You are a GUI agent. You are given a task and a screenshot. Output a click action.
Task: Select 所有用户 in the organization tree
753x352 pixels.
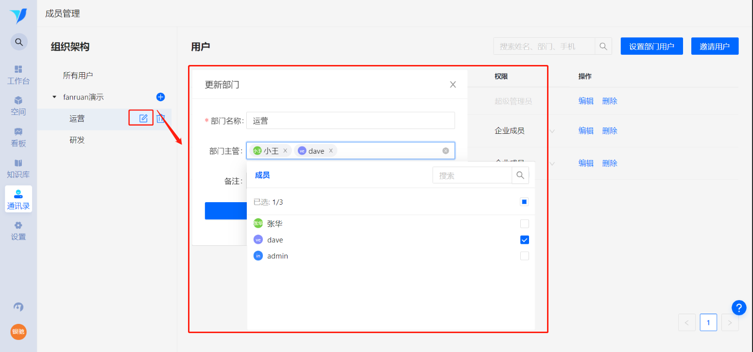click(78, 76)
